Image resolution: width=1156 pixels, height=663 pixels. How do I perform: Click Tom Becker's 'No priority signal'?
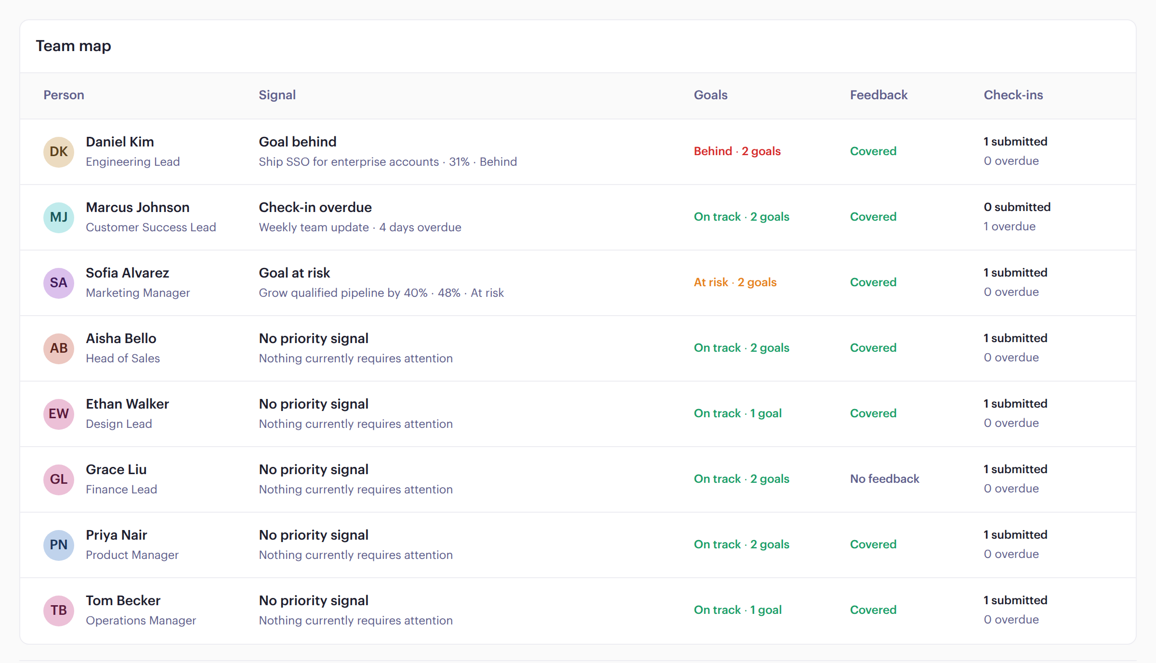coord(314,600)
